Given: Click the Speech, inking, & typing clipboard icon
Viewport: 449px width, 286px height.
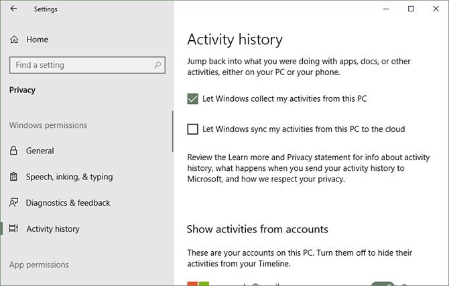Looking at the screenshot, I should [14, 177].
